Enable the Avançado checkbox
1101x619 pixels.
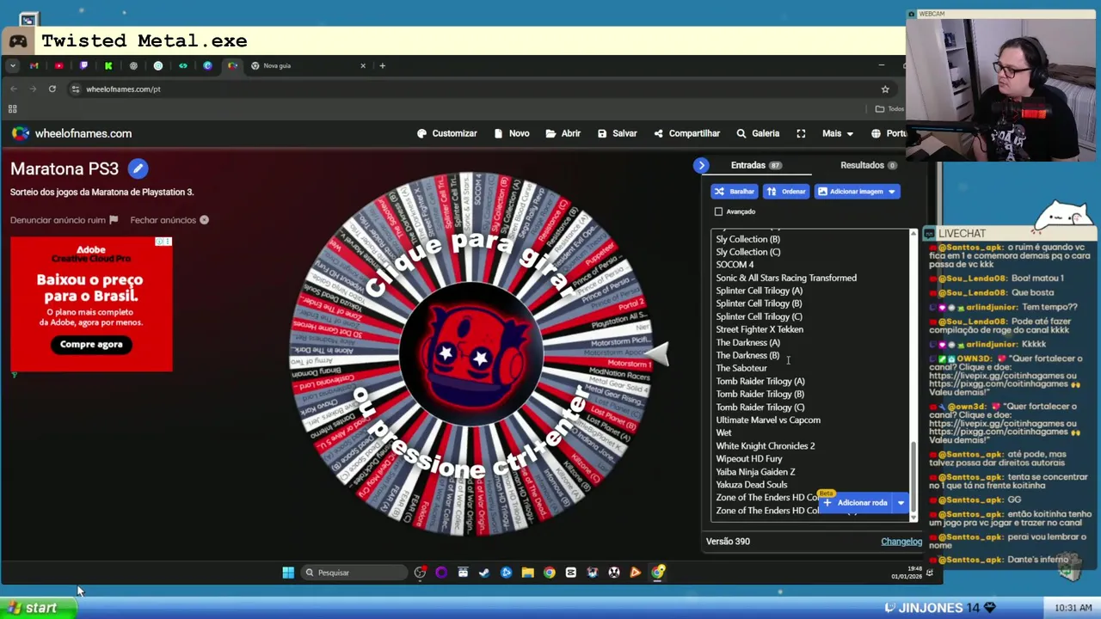point(718,211)
